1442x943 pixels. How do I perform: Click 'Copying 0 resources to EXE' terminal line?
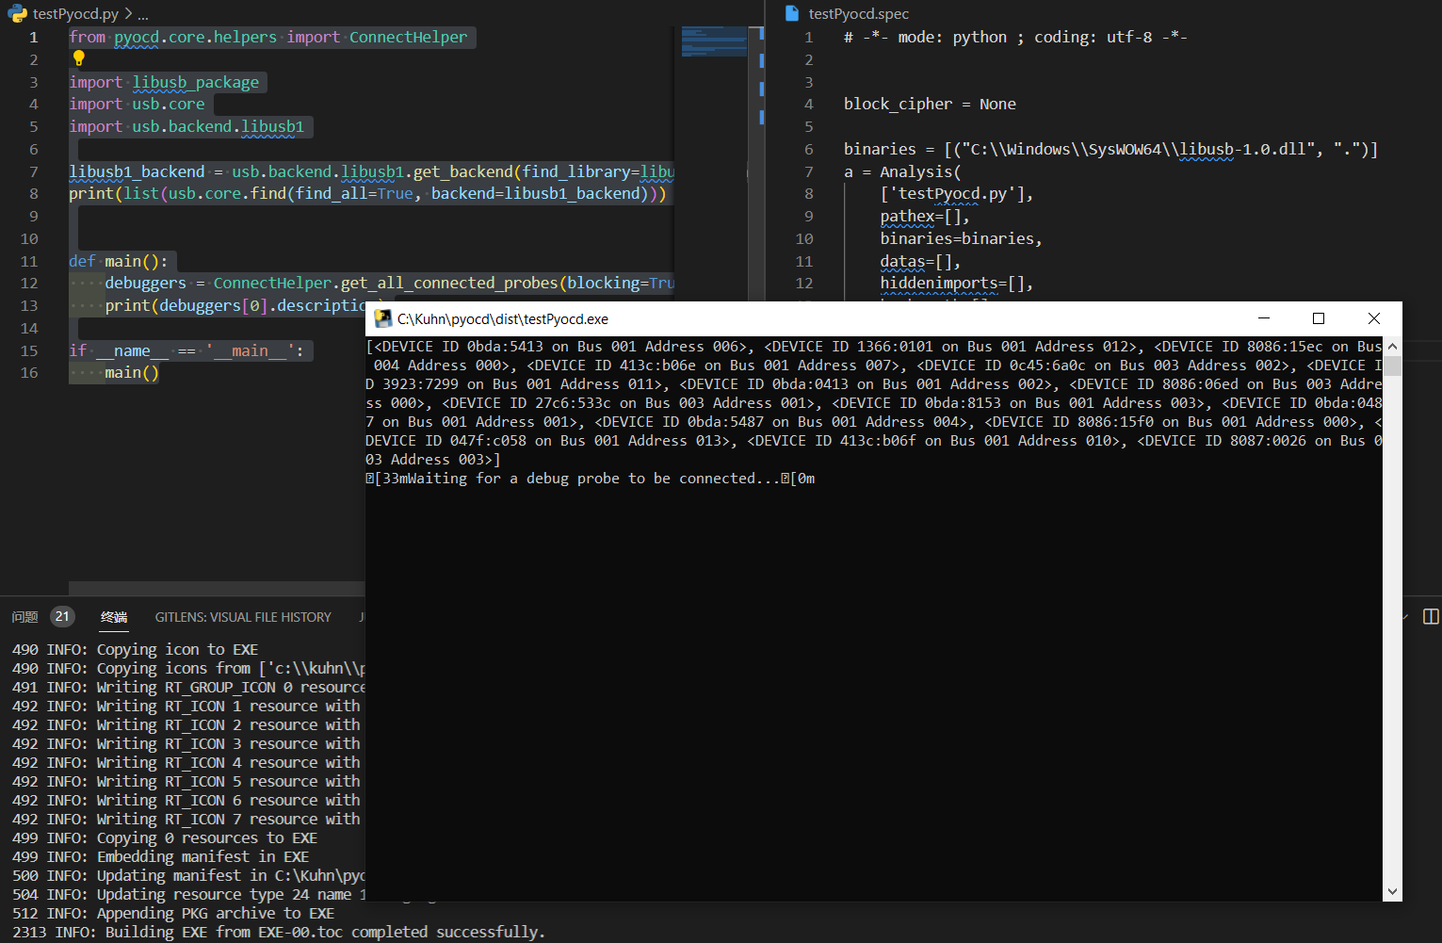click(207, 838)
